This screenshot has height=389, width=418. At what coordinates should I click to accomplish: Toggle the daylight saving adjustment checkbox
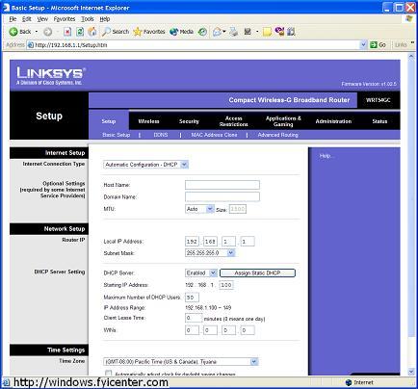tap(109, 374)
